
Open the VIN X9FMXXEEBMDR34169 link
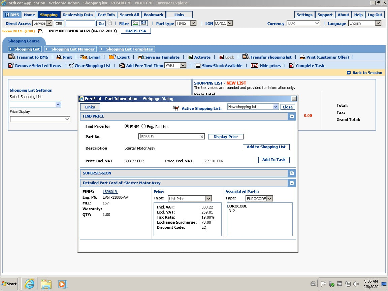click(x=83, y=31)
